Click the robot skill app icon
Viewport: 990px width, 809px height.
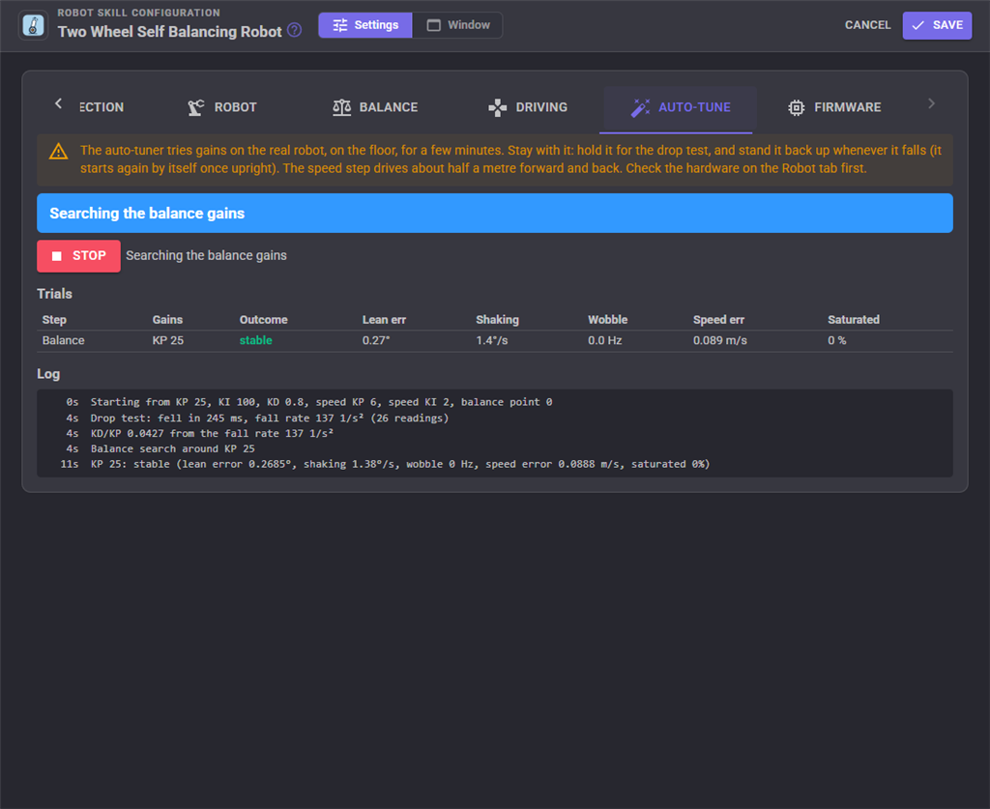34,25
